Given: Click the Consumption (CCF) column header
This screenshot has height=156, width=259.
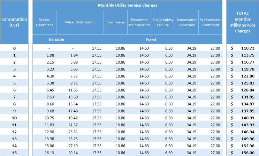Looking at the screenshot, I should coord(14,22).
